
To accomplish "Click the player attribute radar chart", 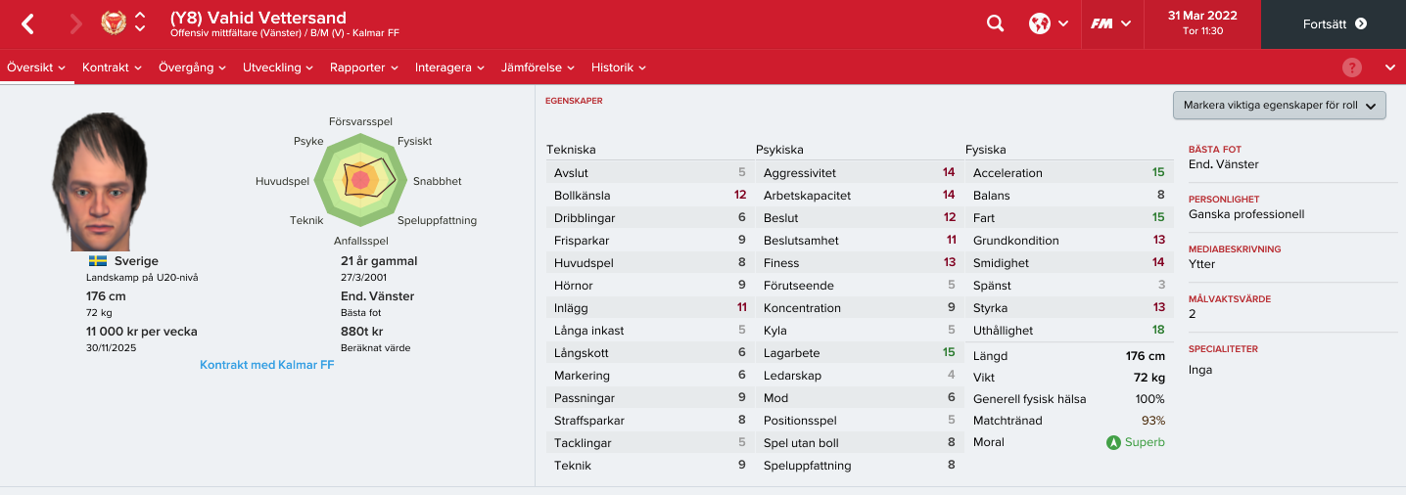I will [361, 178].
